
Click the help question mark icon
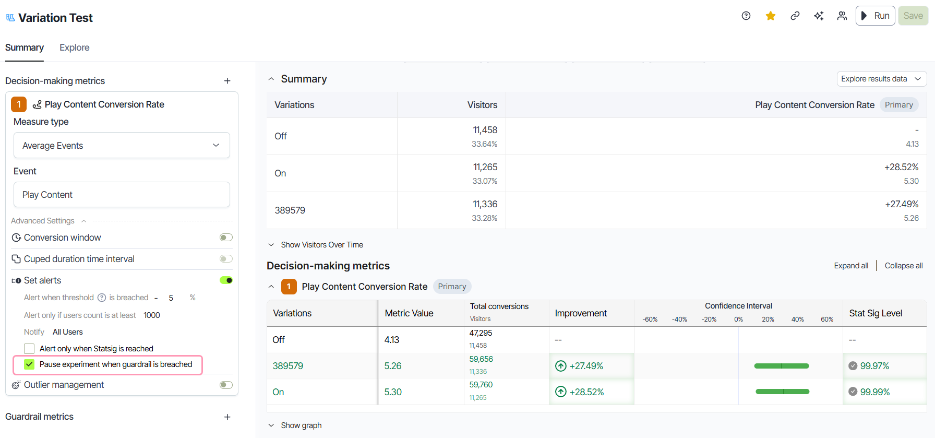[x=746, y=16]
